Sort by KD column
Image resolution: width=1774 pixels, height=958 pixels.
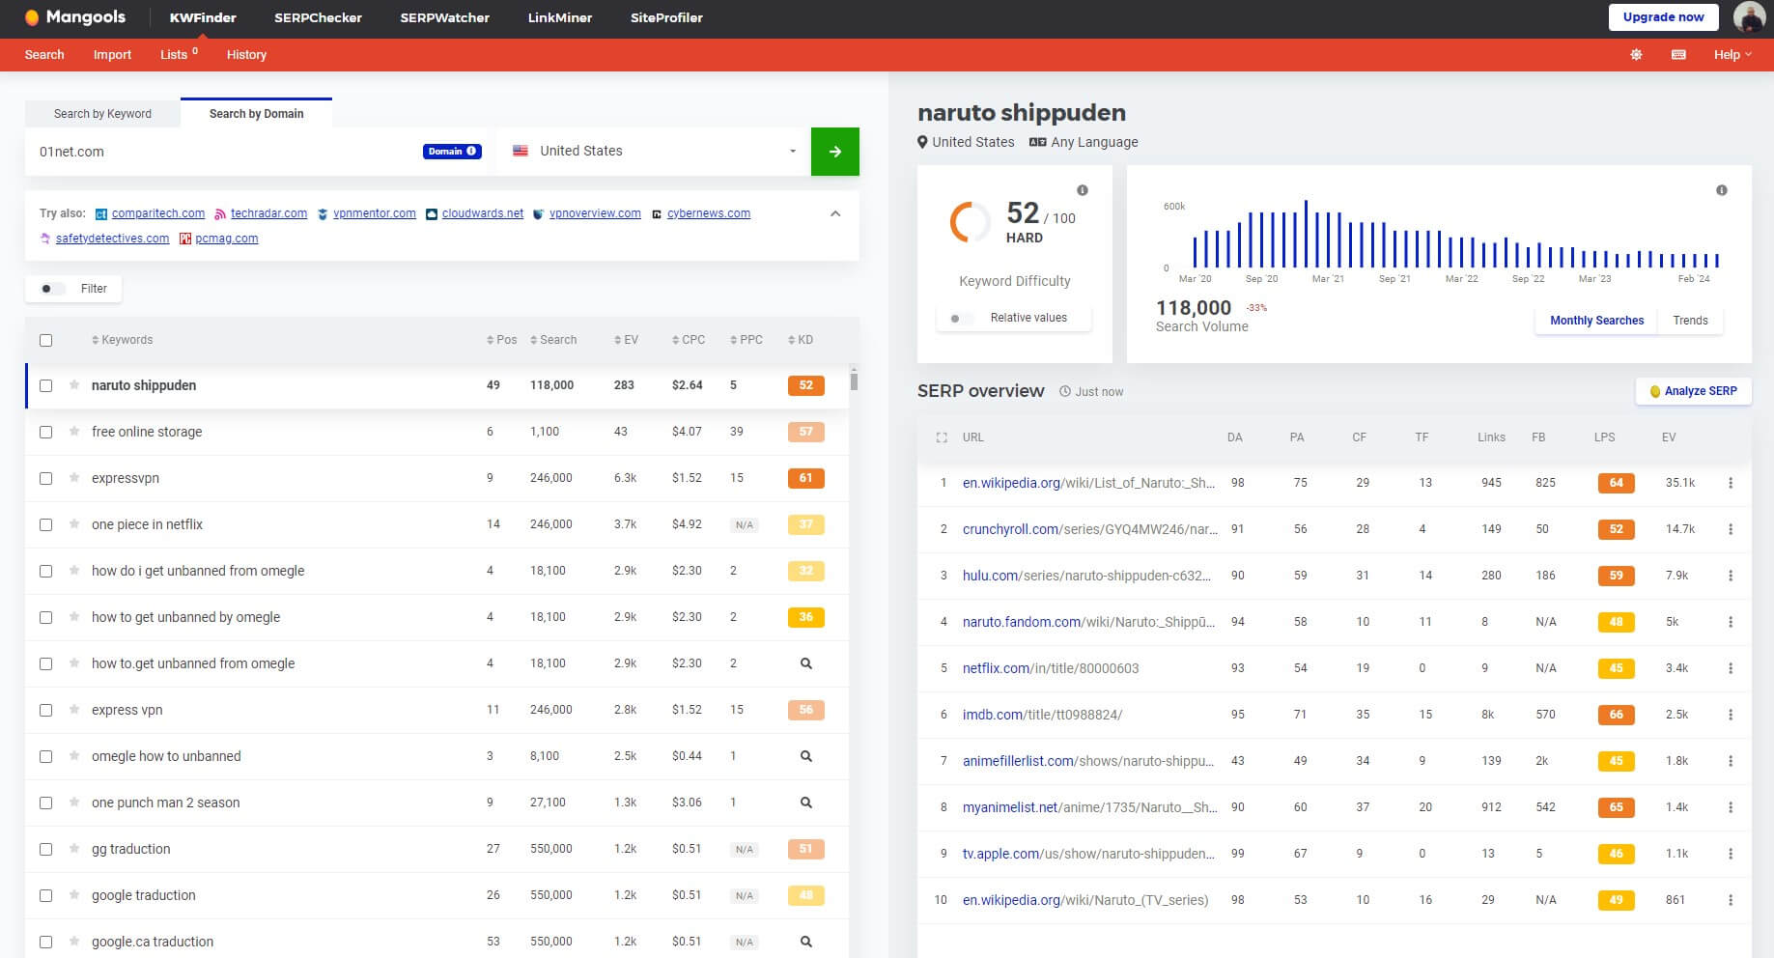(801, 340)
